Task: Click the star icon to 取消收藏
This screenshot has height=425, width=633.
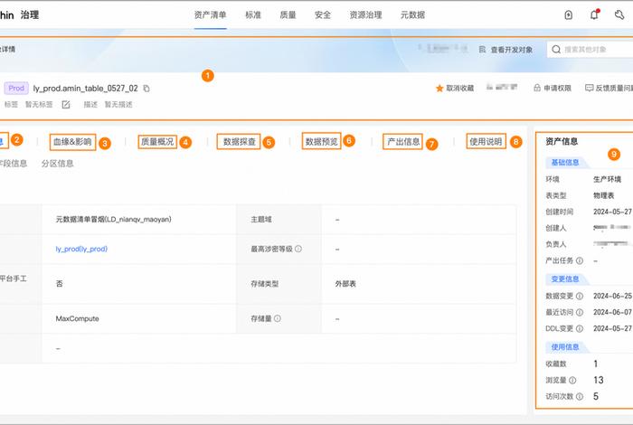Action: (x=440, y=89)
